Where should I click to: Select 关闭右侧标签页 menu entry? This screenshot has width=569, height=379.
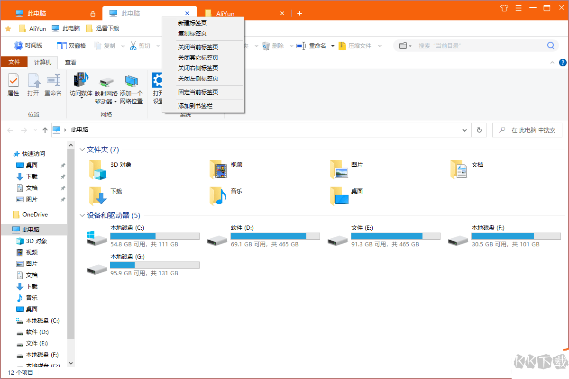pyautogui.click(x=198, y=68)
